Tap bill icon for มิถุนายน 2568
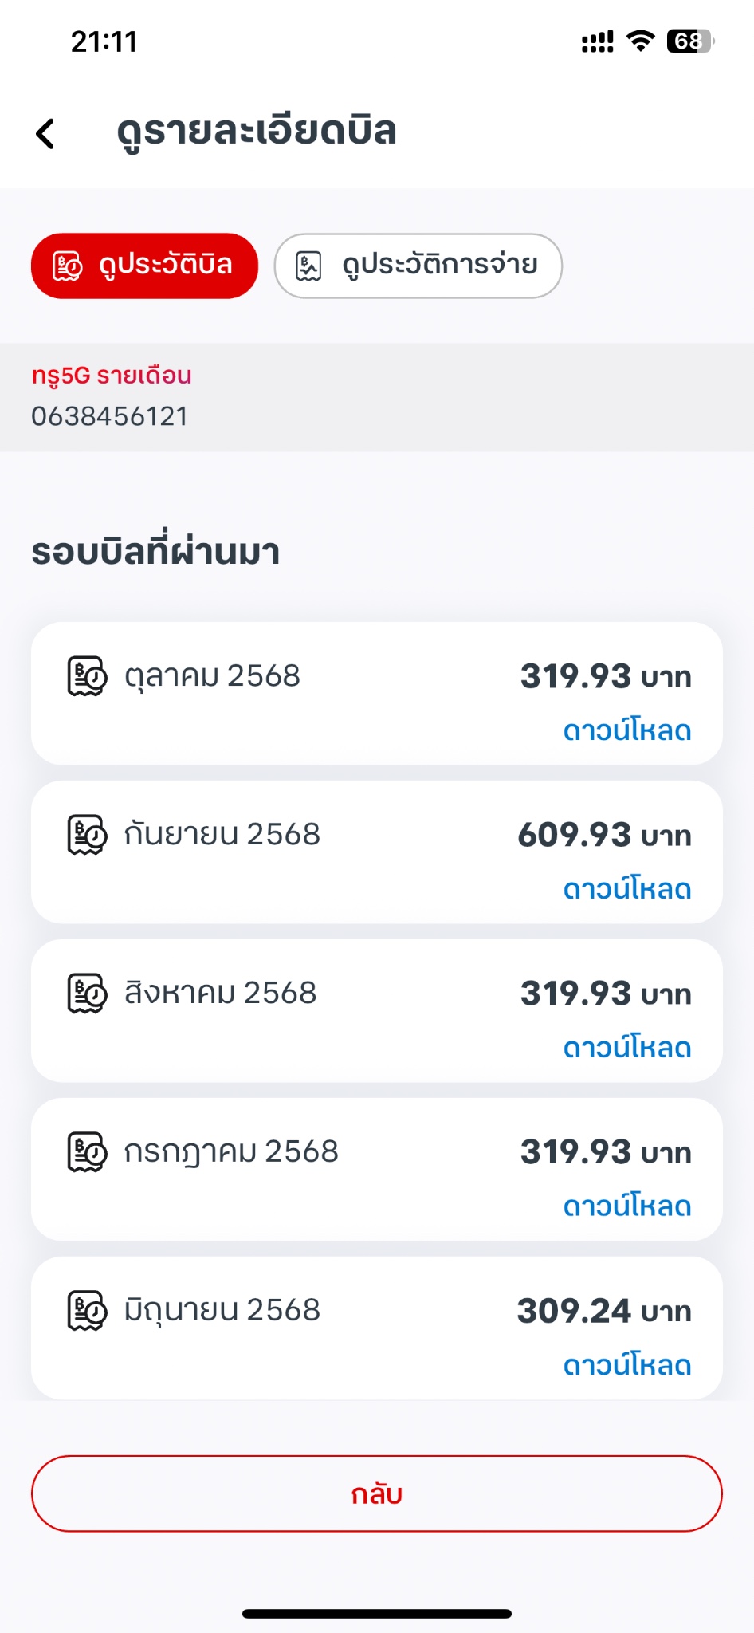The height and width of the screenshot is (1633, 754). pyautogui.click(x=87, y=1311)
